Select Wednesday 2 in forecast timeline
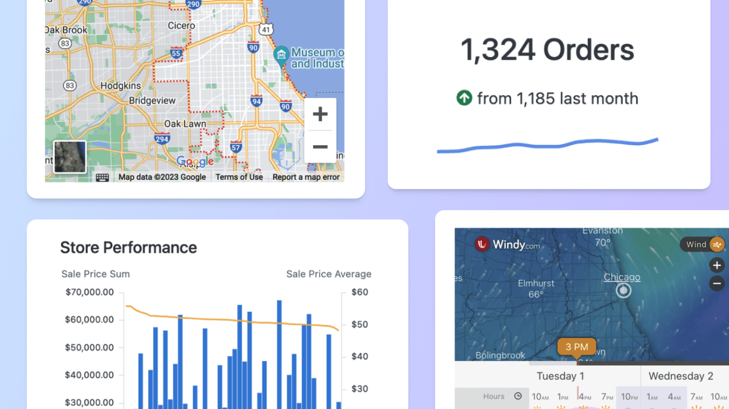Screen dimensions: 729x409 [x=681, y=376]
